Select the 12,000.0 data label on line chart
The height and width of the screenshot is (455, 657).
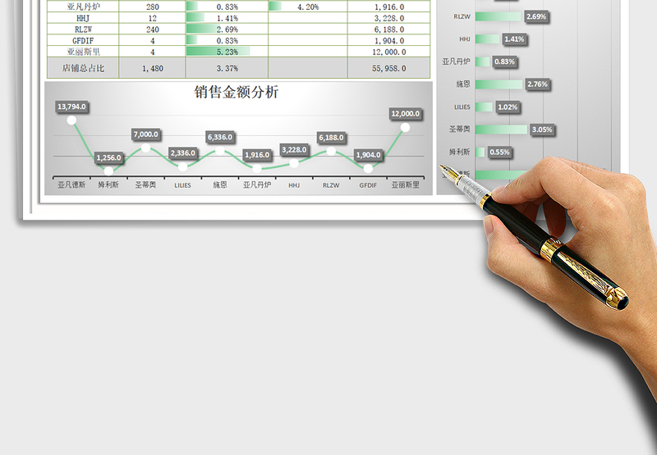point(405,114)
